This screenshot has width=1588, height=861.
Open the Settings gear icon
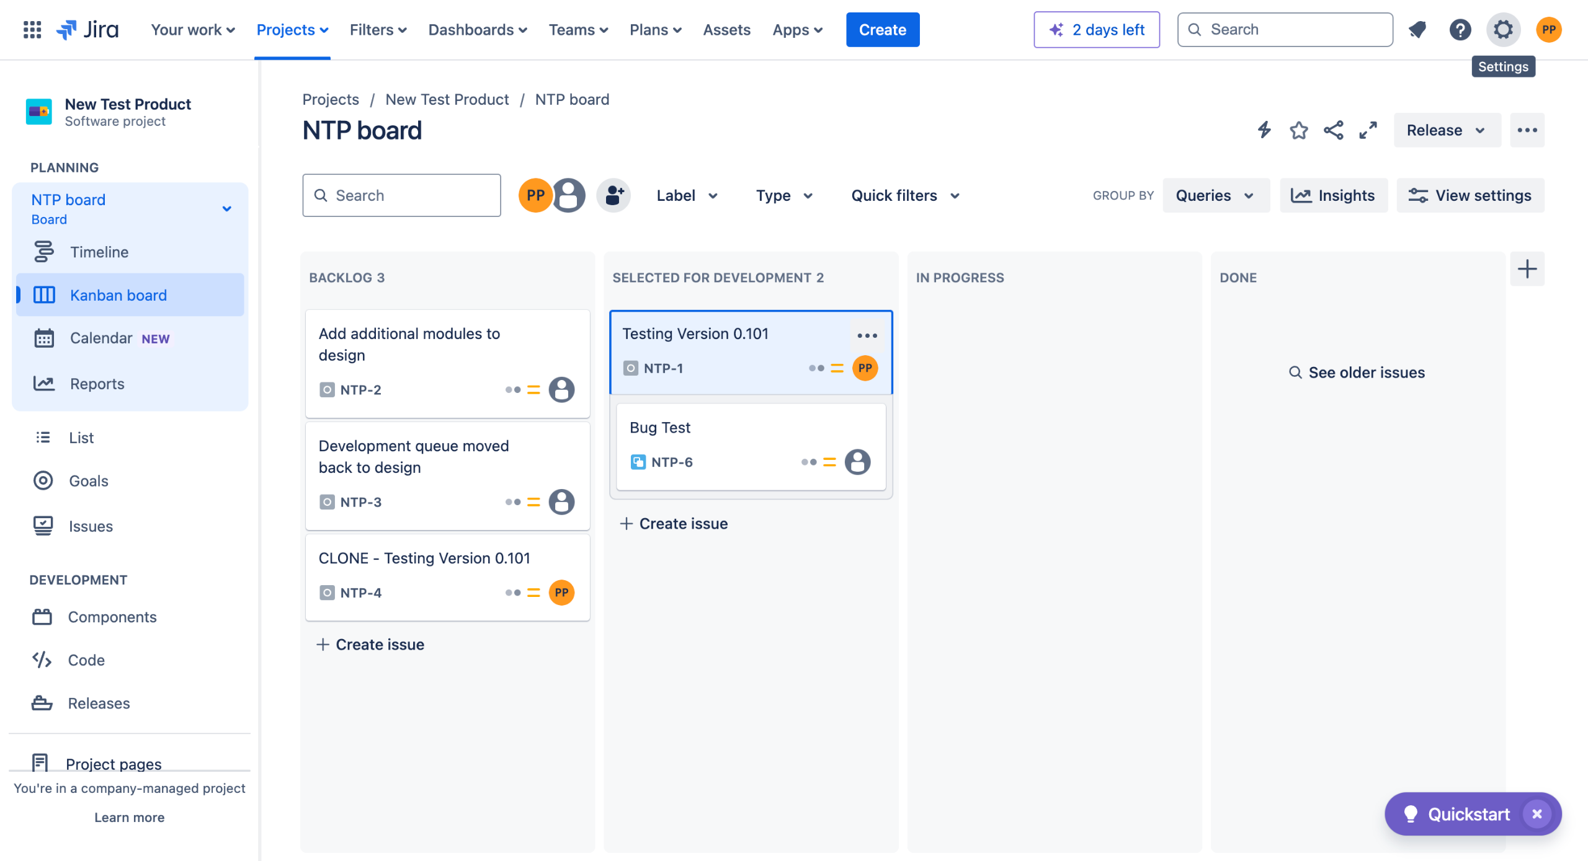1503,29
